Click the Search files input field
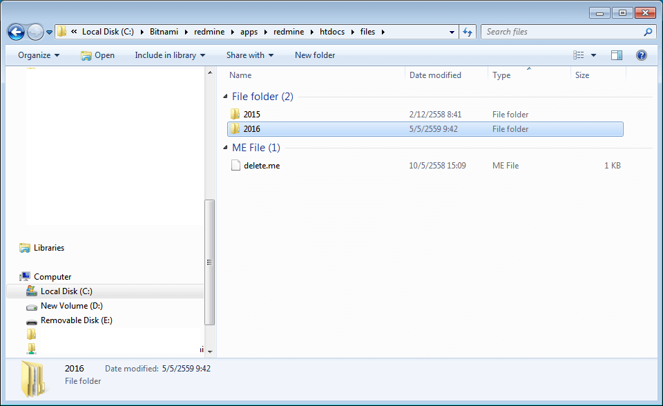Image resolution: width=663 pixels, height=406 pixels. coord(566,32)
